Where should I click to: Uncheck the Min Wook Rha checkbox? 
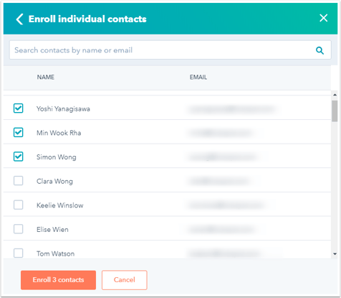coord(18,132)
